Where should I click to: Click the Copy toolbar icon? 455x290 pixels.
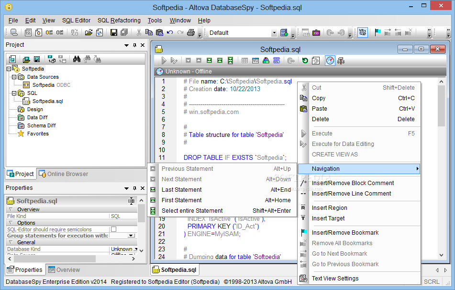coord(149,32)
